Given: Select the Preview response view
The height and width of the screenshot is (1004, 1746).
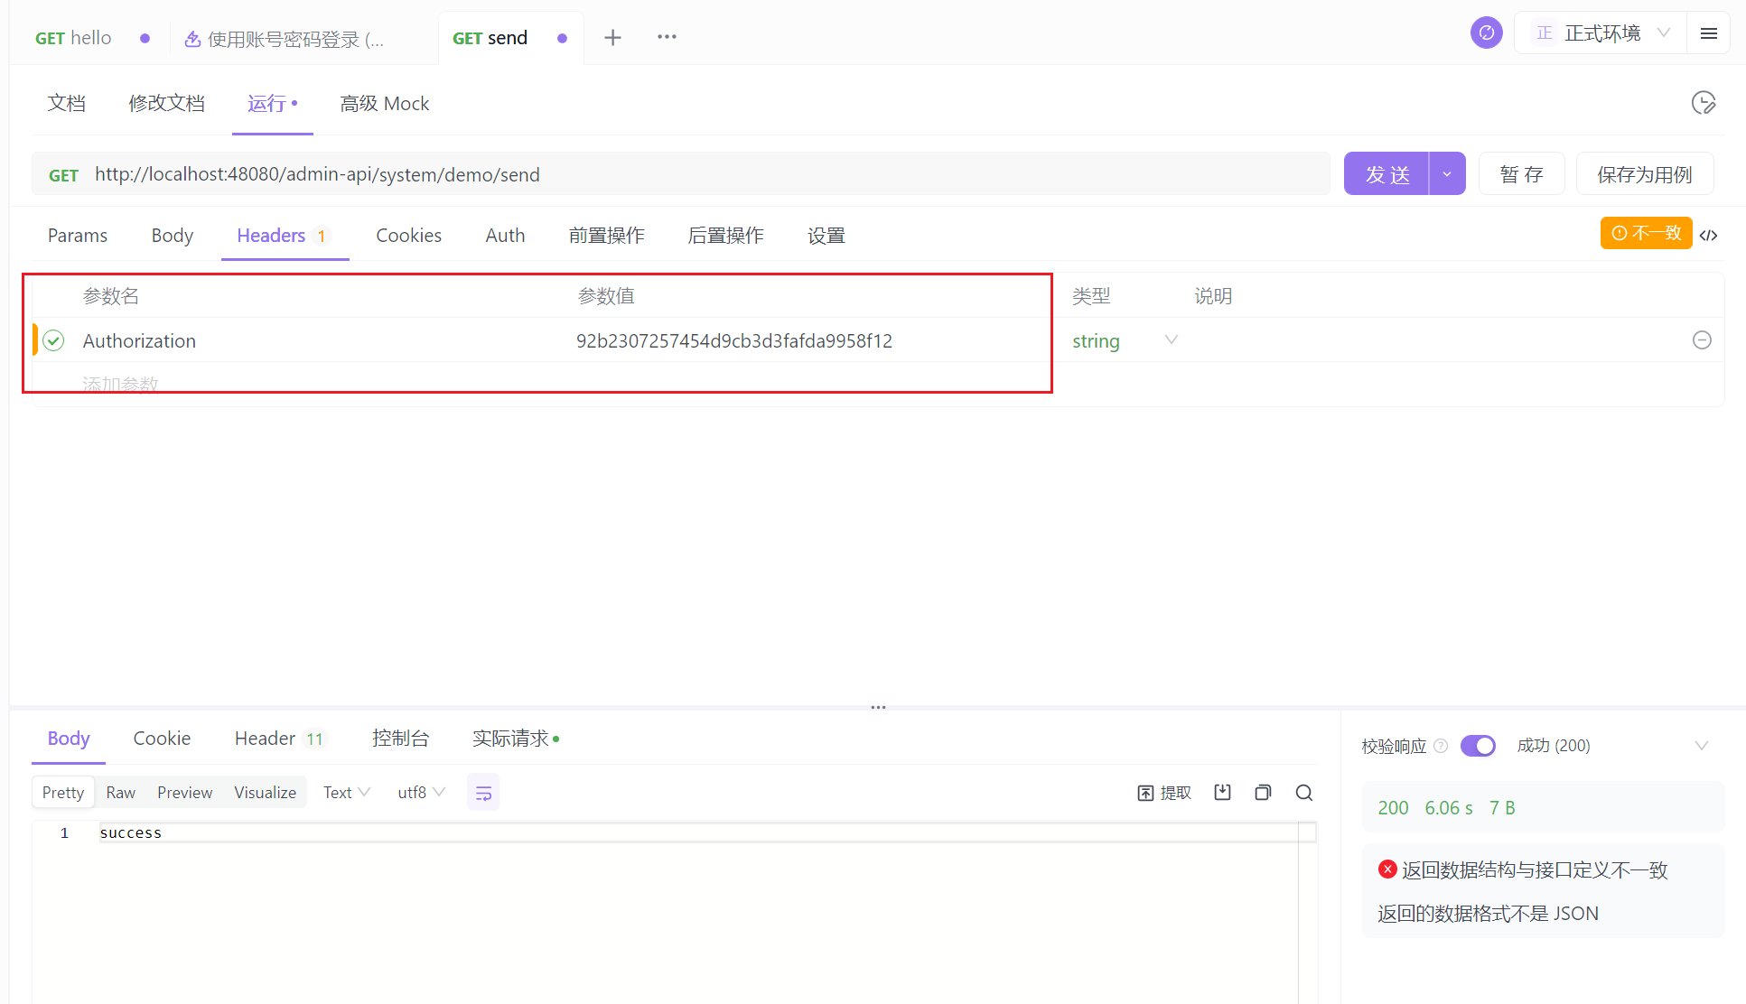Looking at the screenshot, I should (184, 792).
